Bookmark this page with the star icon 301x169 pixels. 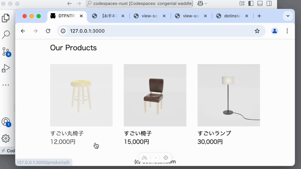pos(257,31)
